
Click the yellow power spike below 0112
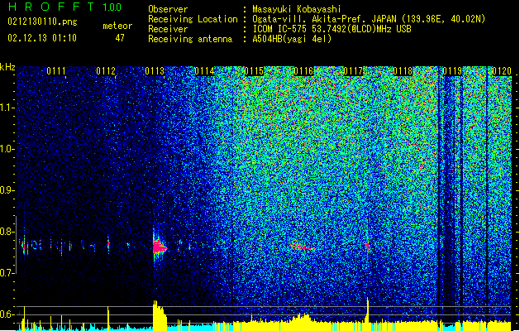[108, 318]
